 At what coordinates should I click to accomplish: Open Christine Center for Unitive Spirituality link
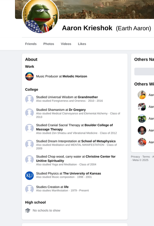76,159
